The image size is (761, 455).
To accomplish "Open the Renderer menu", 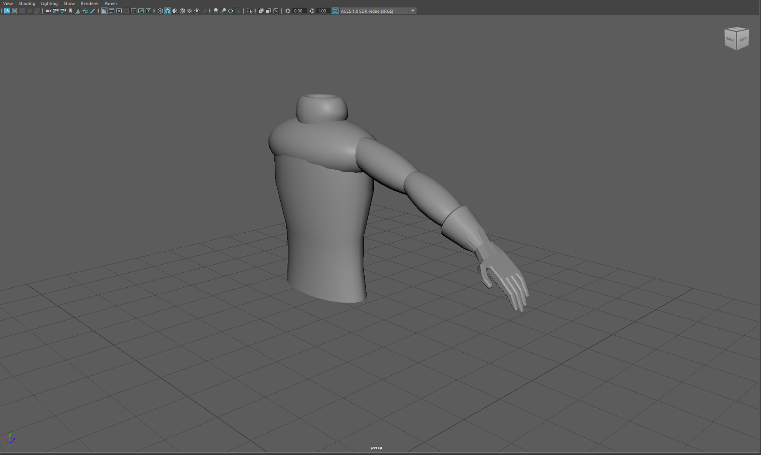I will pyautogui.click(x=90, y=4).
